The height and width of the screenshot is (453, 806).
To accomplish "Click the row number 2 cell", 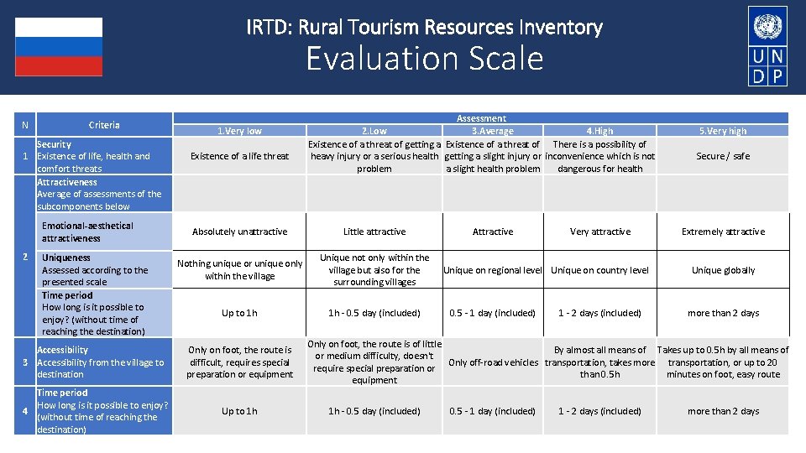I will pos(24,257).
